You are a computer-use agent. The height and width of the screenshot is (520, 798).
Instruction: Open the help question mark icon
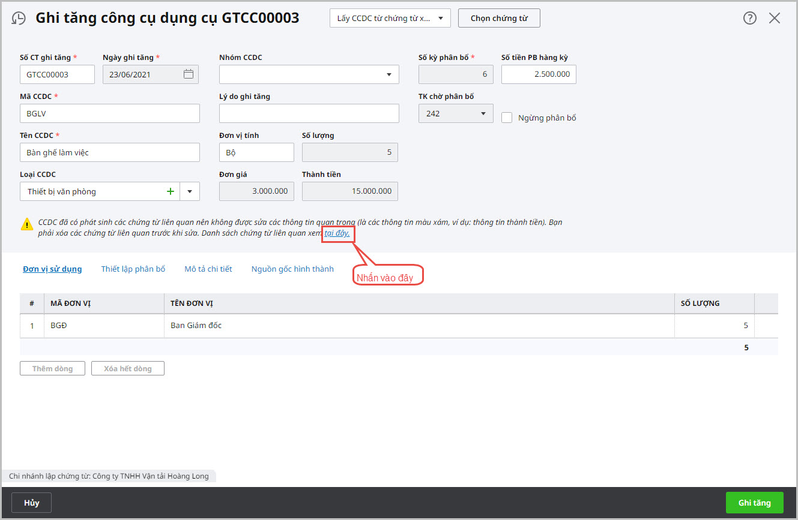pyautogui.click(x=749, y=18)
